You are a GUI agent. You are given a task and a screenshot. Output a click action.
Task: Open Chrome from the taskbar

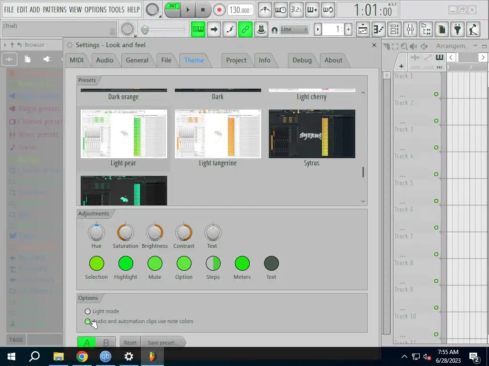coord(82,356)
